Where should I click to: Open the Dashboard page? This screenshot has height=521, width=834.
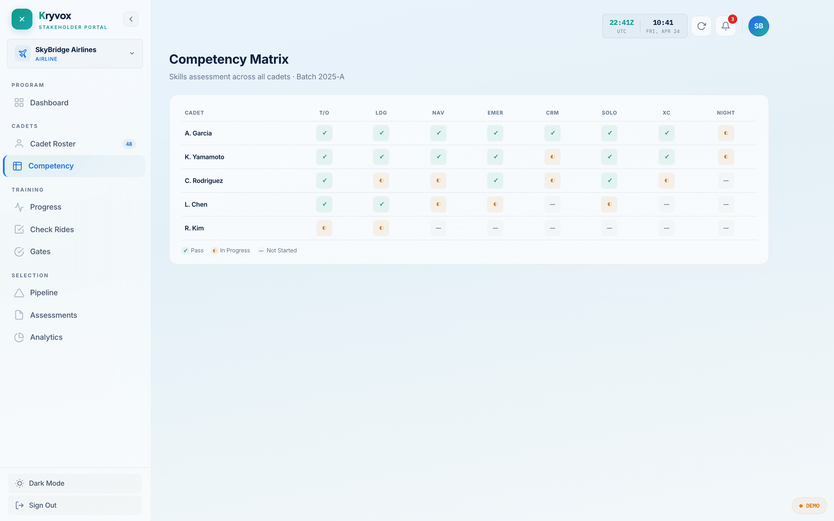(74, 103)
